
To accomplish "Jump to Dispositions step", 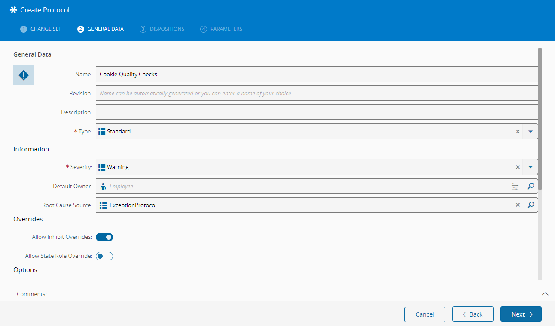I will point(162,29).
